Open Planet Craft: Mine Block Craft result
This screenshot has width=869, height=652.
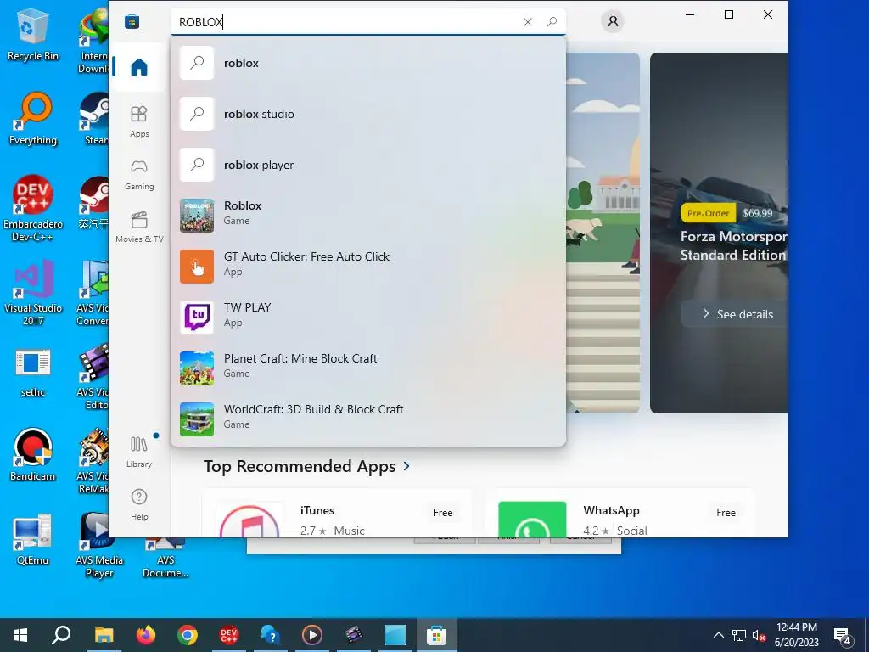click(x=368, y=368)
